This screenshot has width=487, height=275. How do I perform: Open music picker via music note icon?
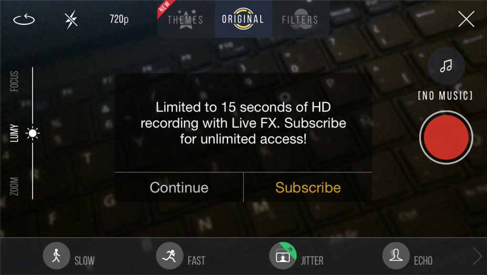pos(446,66)
